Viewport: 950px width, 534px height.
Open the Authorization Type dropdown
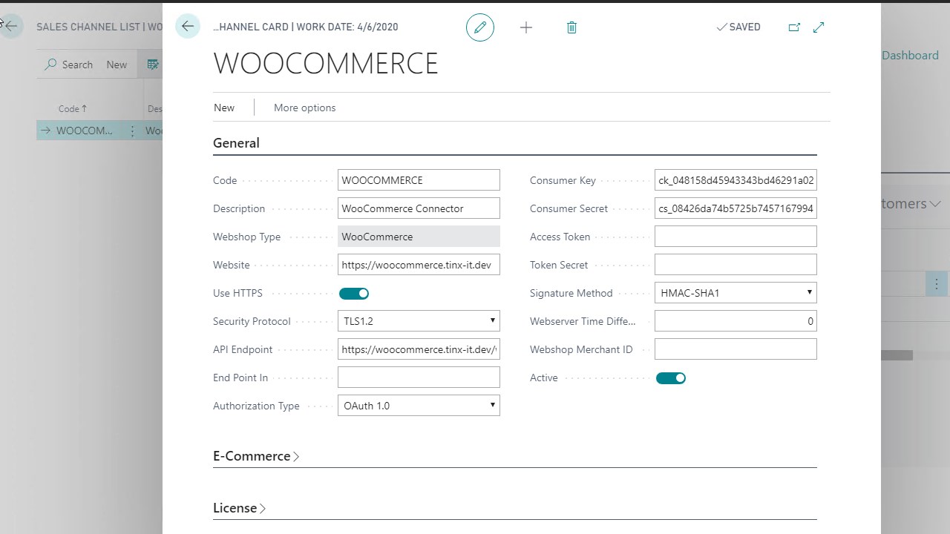pyautogui.click(x=419, y=406)
